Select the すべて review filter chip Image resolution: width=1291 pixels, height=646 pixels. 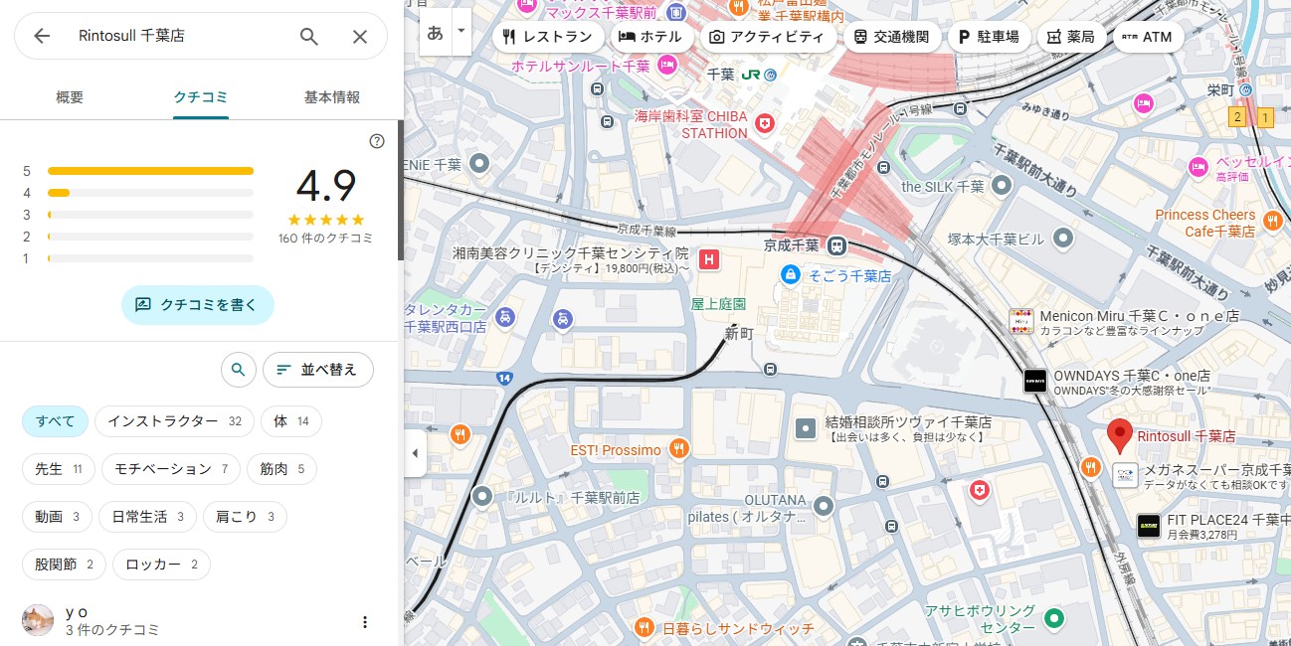pyautogui.click(x=56, y=421)
